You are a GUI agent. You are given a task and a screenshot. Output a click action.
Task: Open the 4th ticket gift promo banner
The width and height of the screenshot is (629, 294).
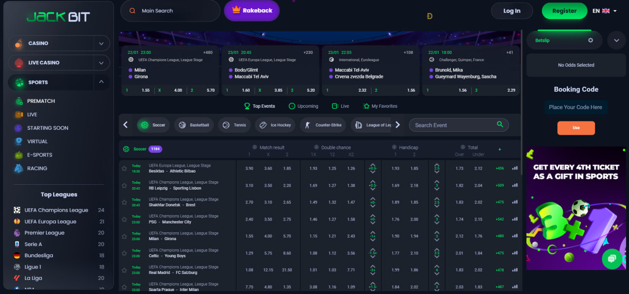[576, 208]
